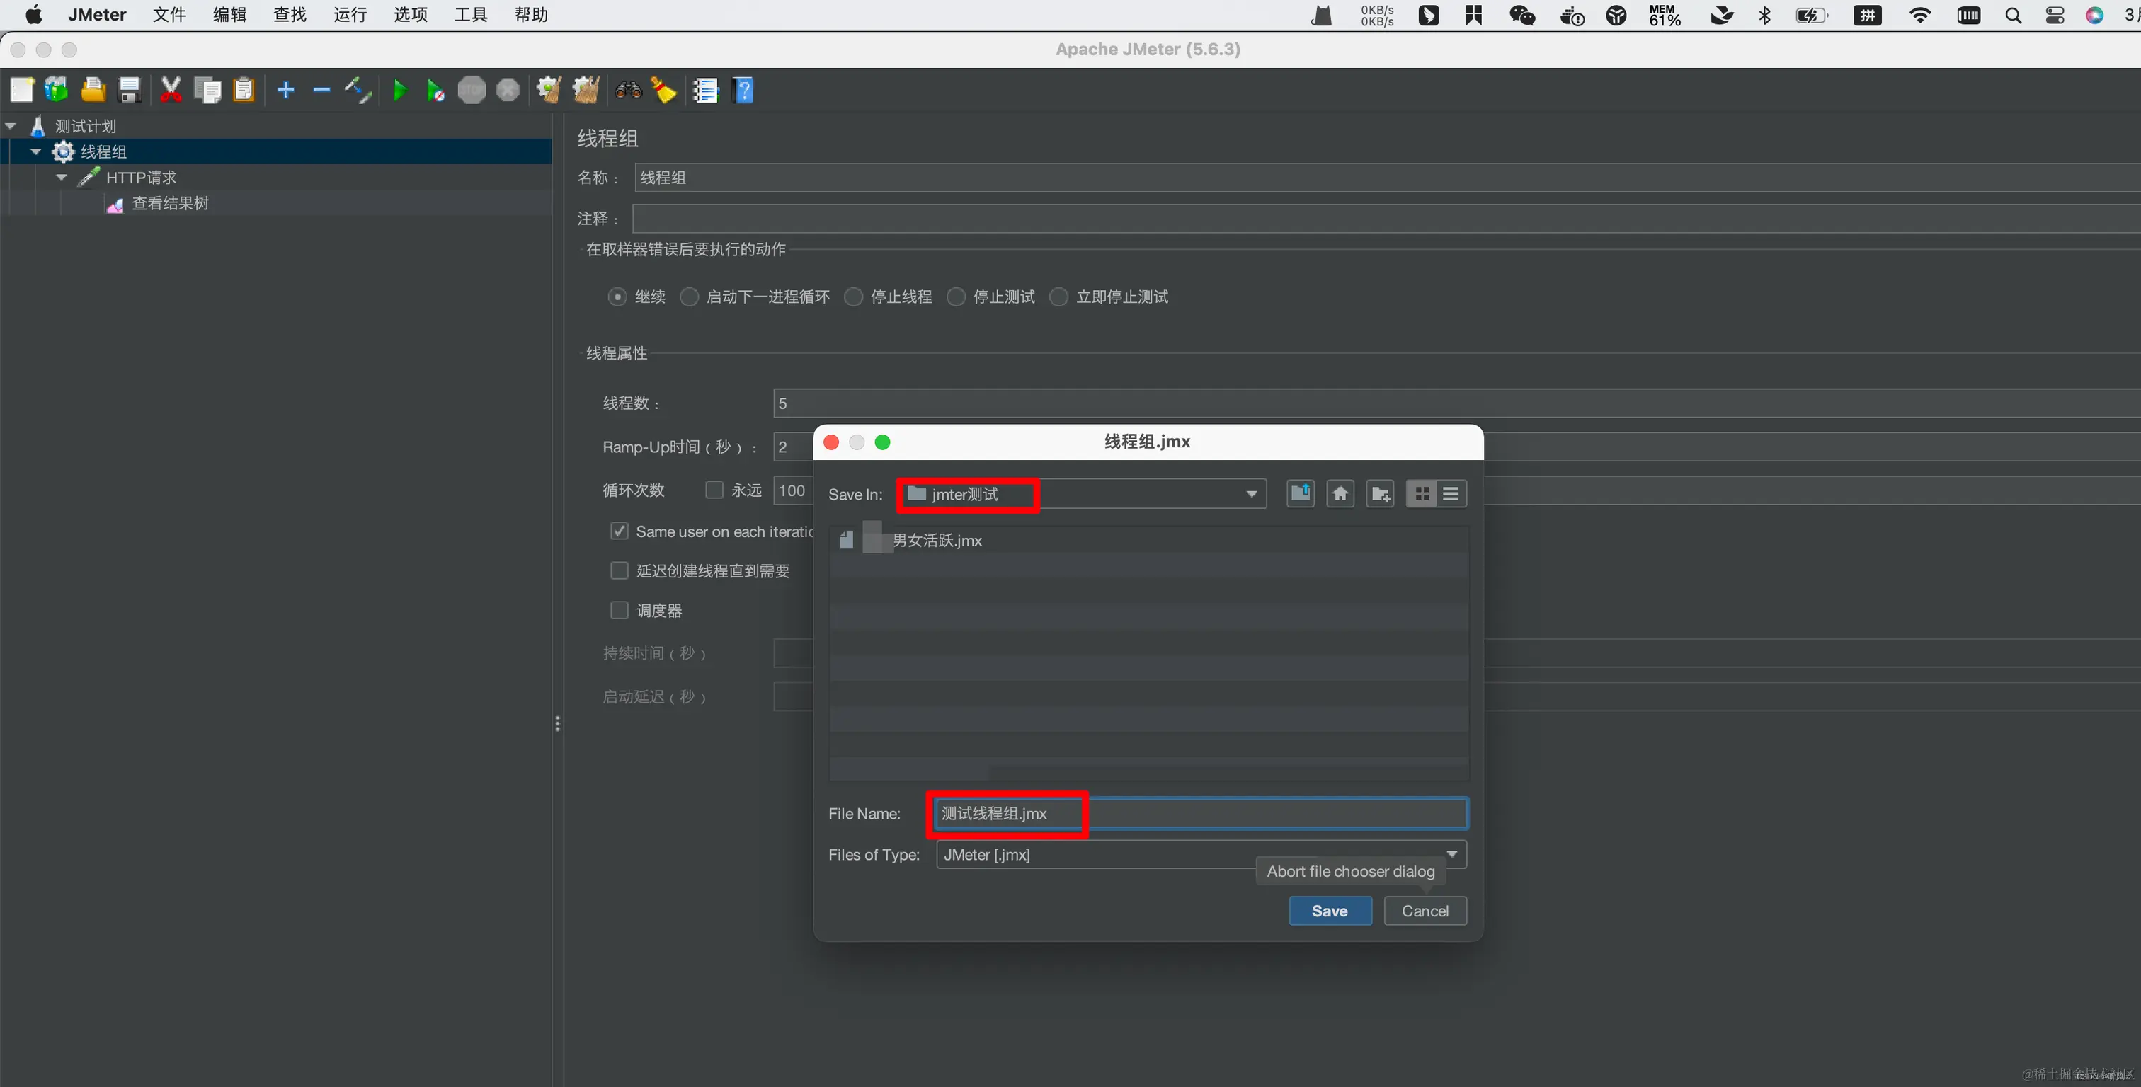Switch file chooser to list details view
Viewport: 2141px width, 1087px height.
point(1451,494)
